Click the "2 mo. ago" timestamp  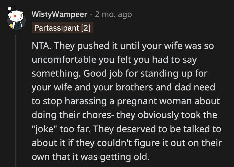113,15
